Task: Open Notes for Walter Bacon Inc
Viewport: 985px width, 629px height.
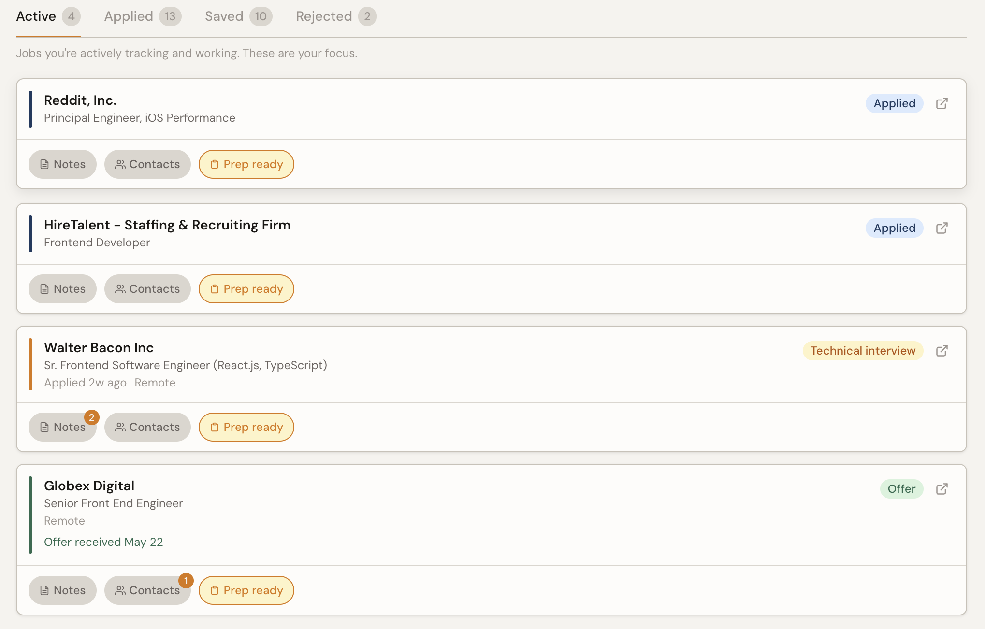Action: (62, 427)
